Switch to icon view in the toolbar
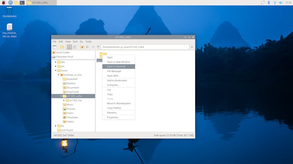 tap(69, 47)
